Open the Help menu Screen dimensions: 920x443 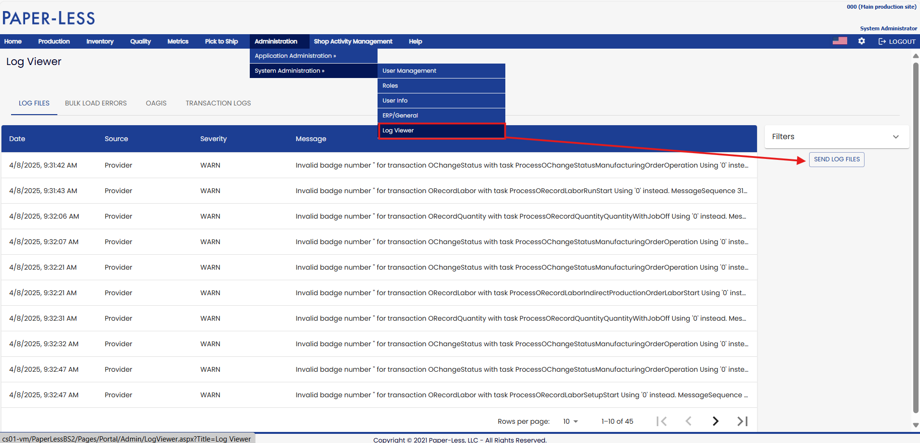[x=416, y=41]
